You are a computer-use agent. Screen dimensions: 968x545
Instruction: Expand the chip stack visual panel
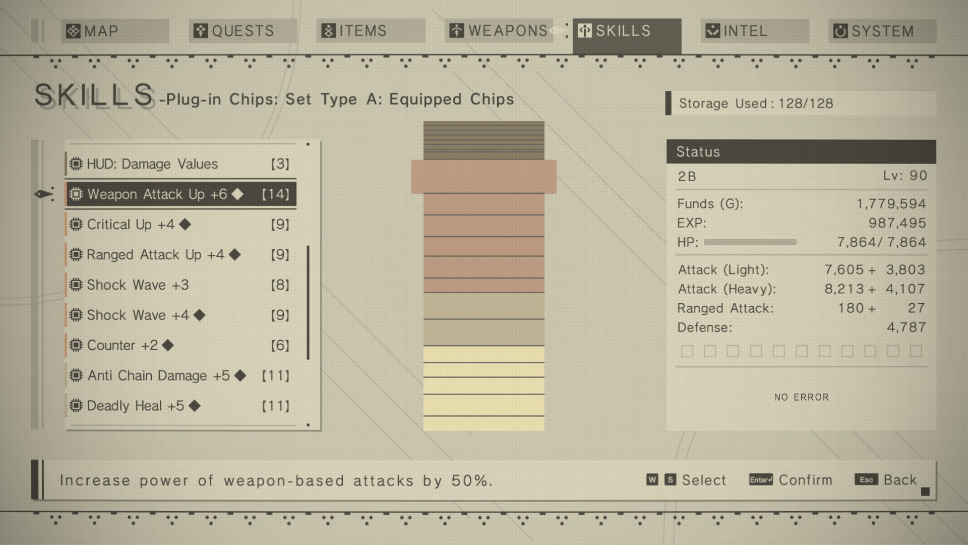[x=484, y=276]
